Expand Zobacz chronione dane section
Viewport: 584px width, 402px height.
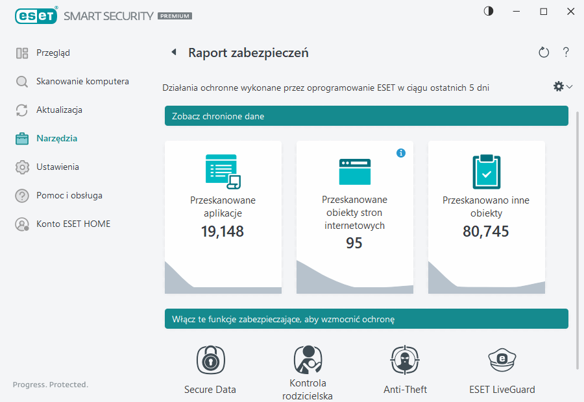pyautogui.click(x=366, y=115)
